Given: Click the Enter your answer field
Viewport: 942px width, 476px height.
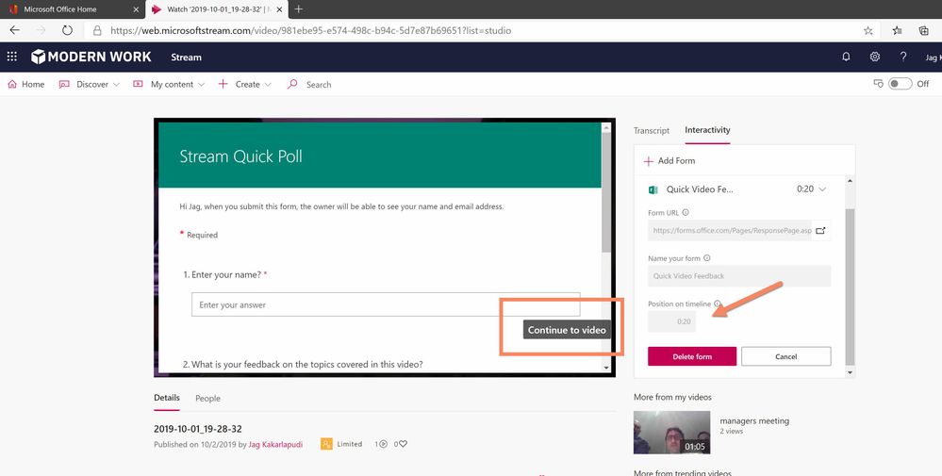Looking at the screenshot, I should click(x=386, y=304).
